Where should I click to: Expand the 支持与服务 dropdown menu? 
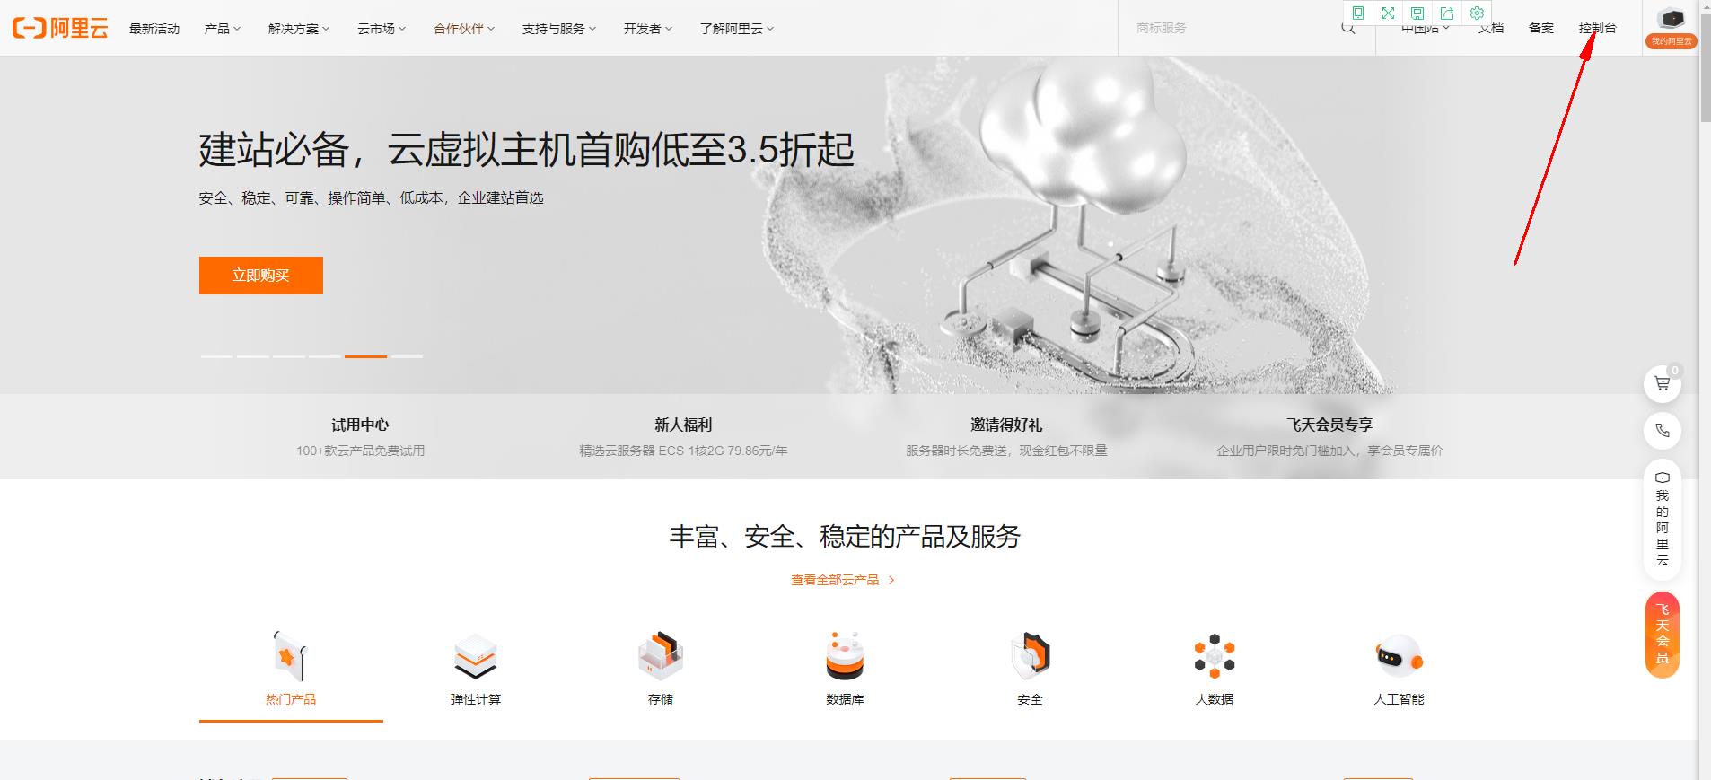pyautogui.click(x=559, y=29)
